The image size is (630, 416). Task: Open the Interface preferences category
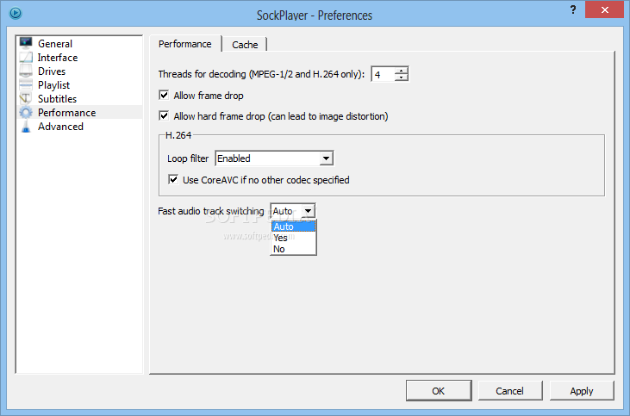tap(58, 58)
